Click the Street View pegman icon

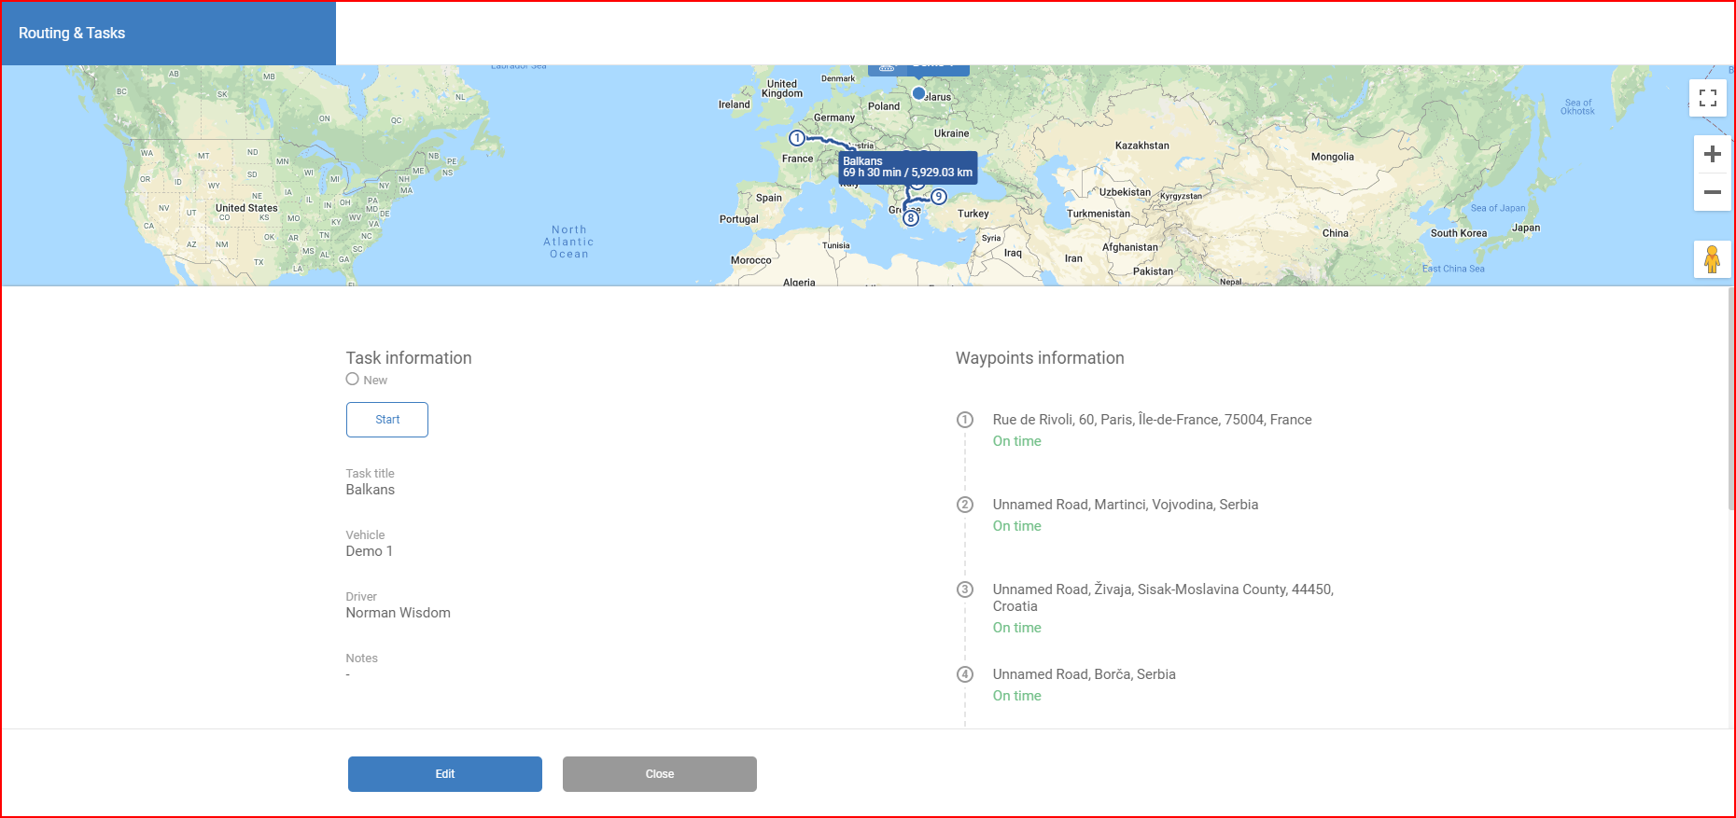coord(1712,259)
